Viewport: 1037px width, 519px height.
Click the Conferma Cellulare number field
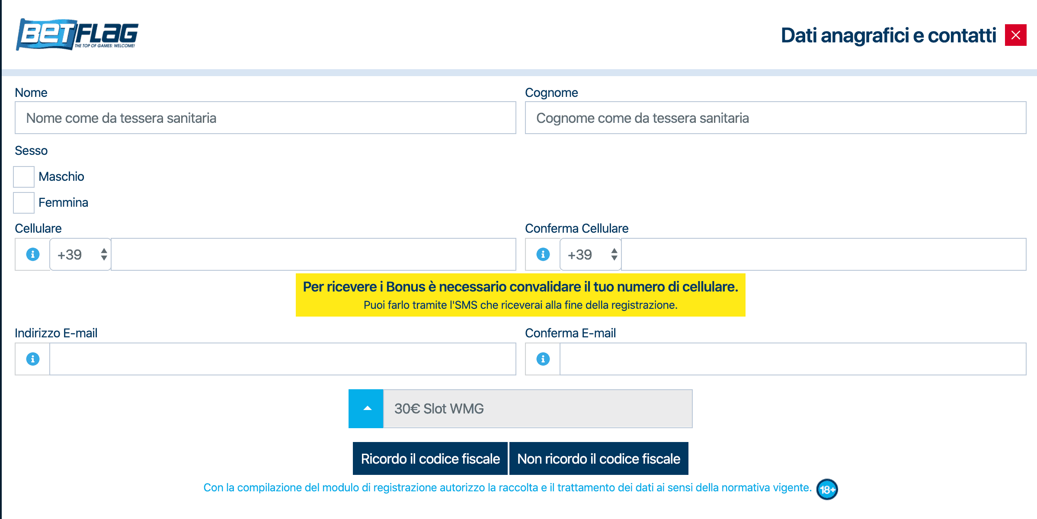pyautogui.click(x=824, y=254)
